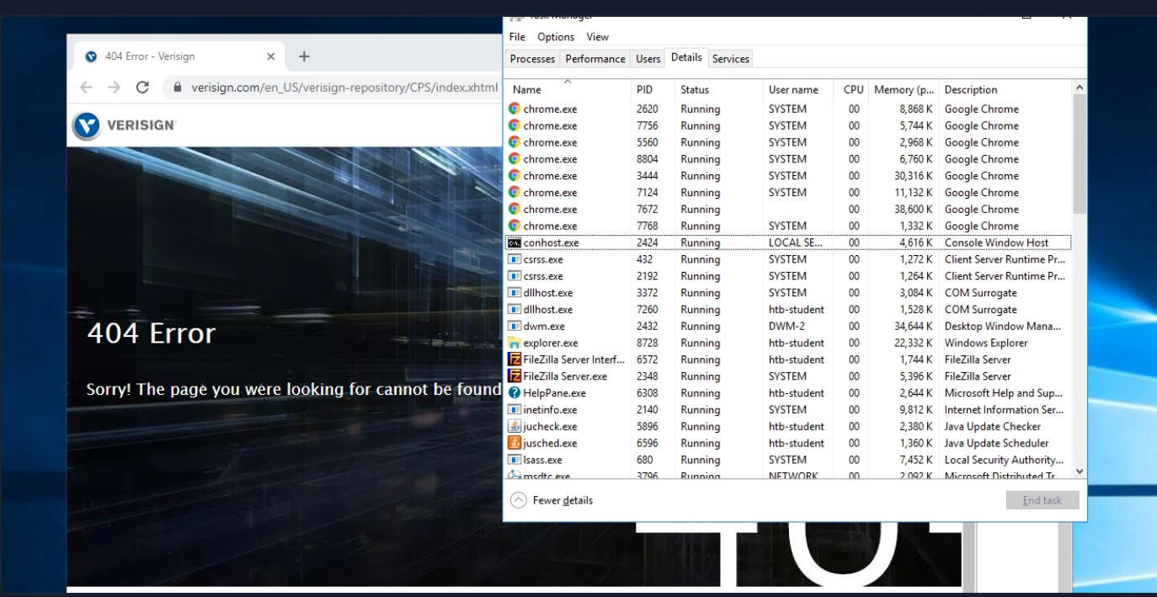Open the Users tab
1157x597 pixels.
click(x=648, y=59)
